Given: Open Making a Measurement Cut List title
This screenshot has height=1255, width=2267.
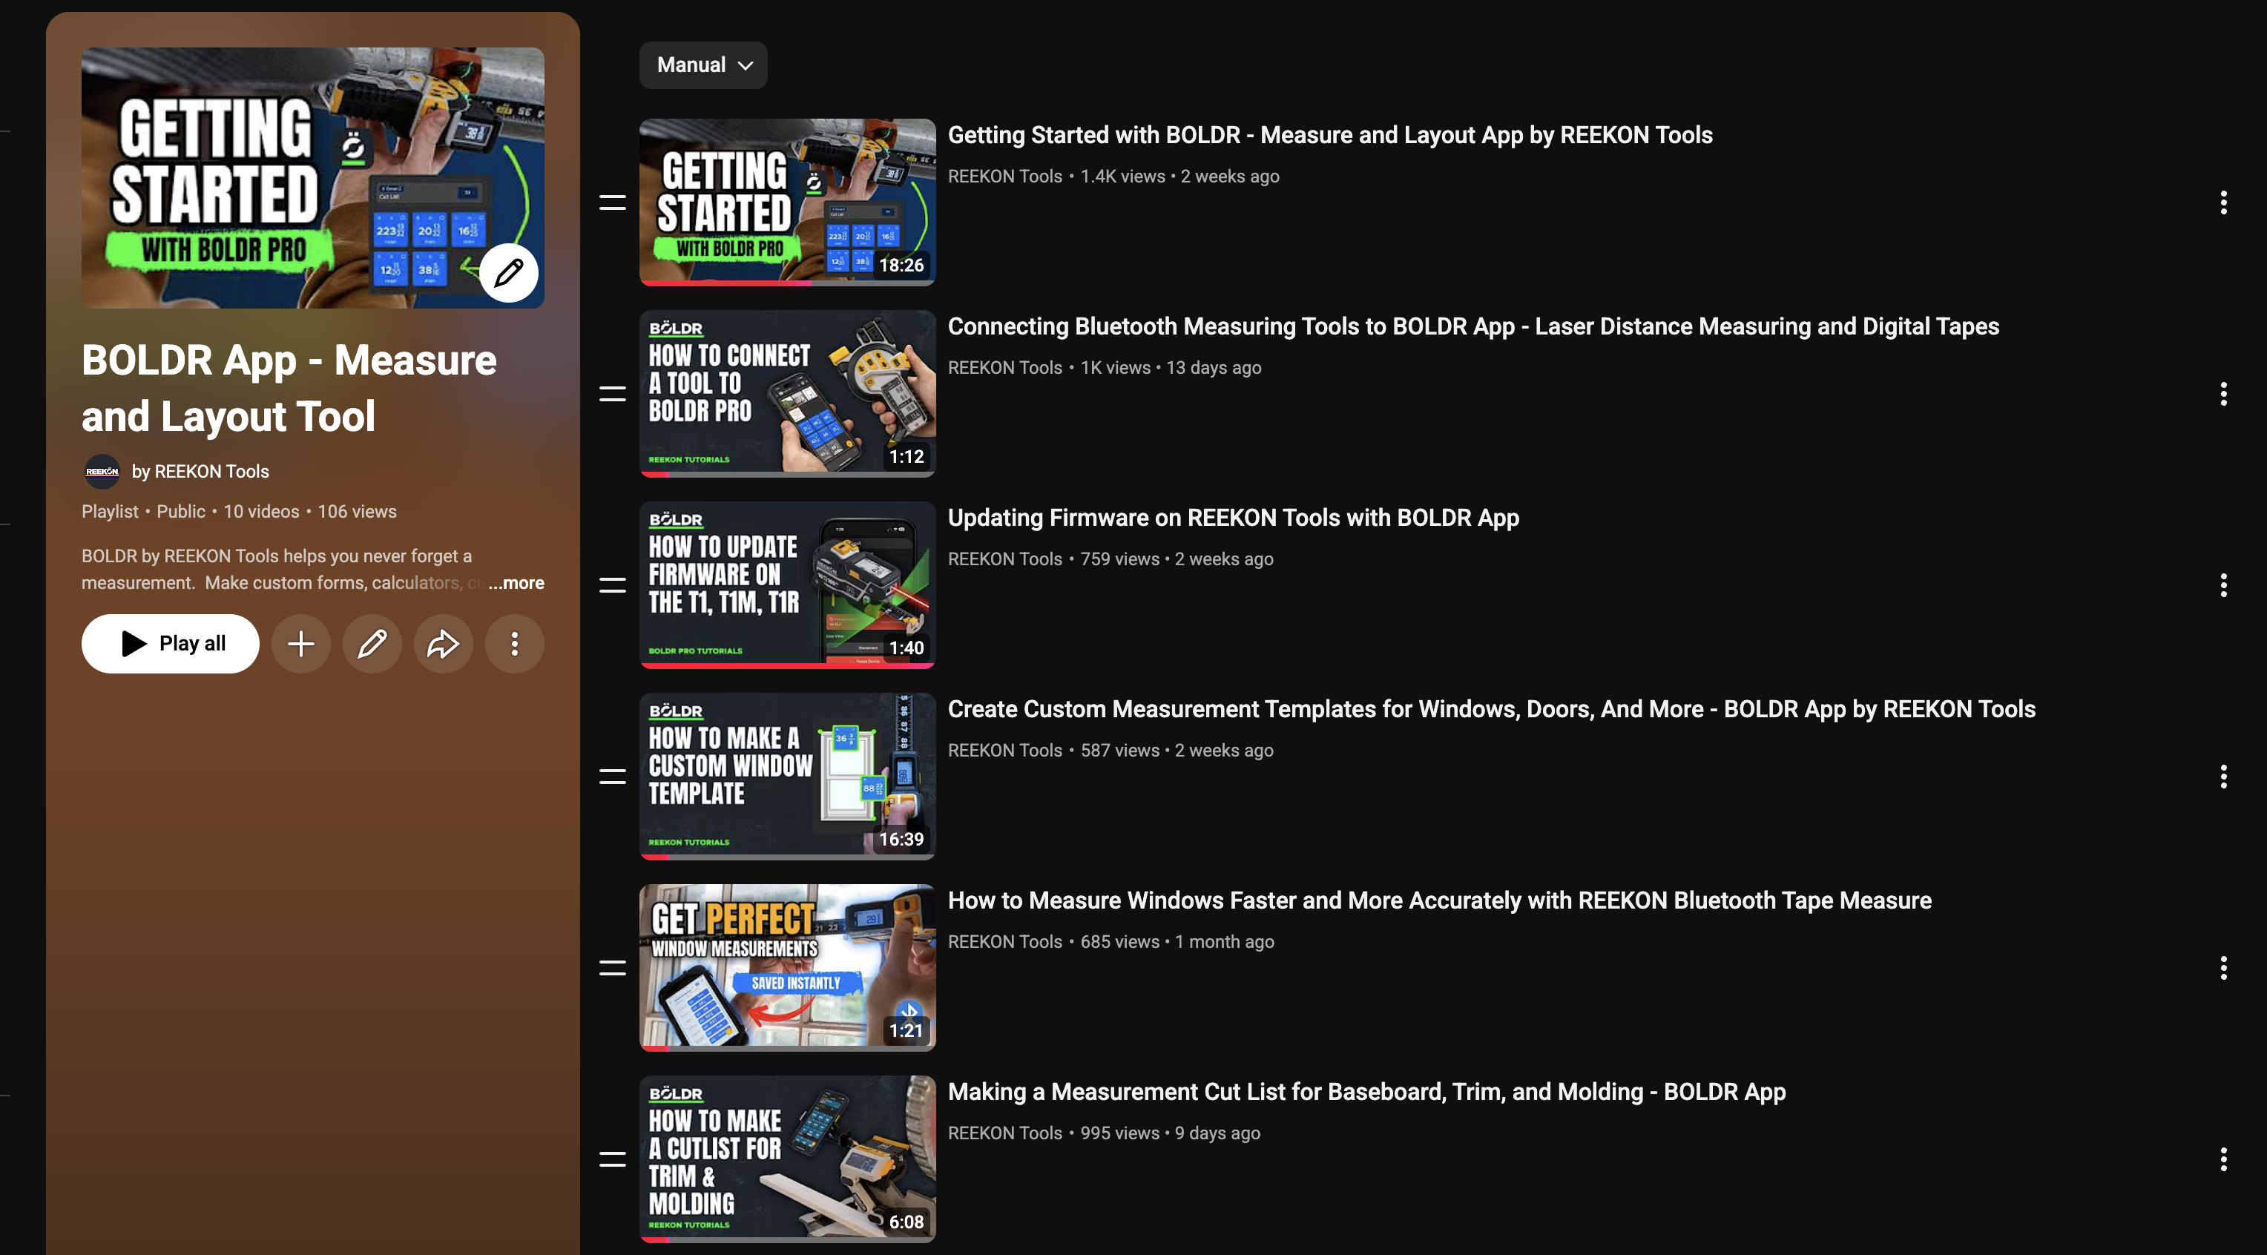Looking at the screenshot, I should [1366, 1091].
